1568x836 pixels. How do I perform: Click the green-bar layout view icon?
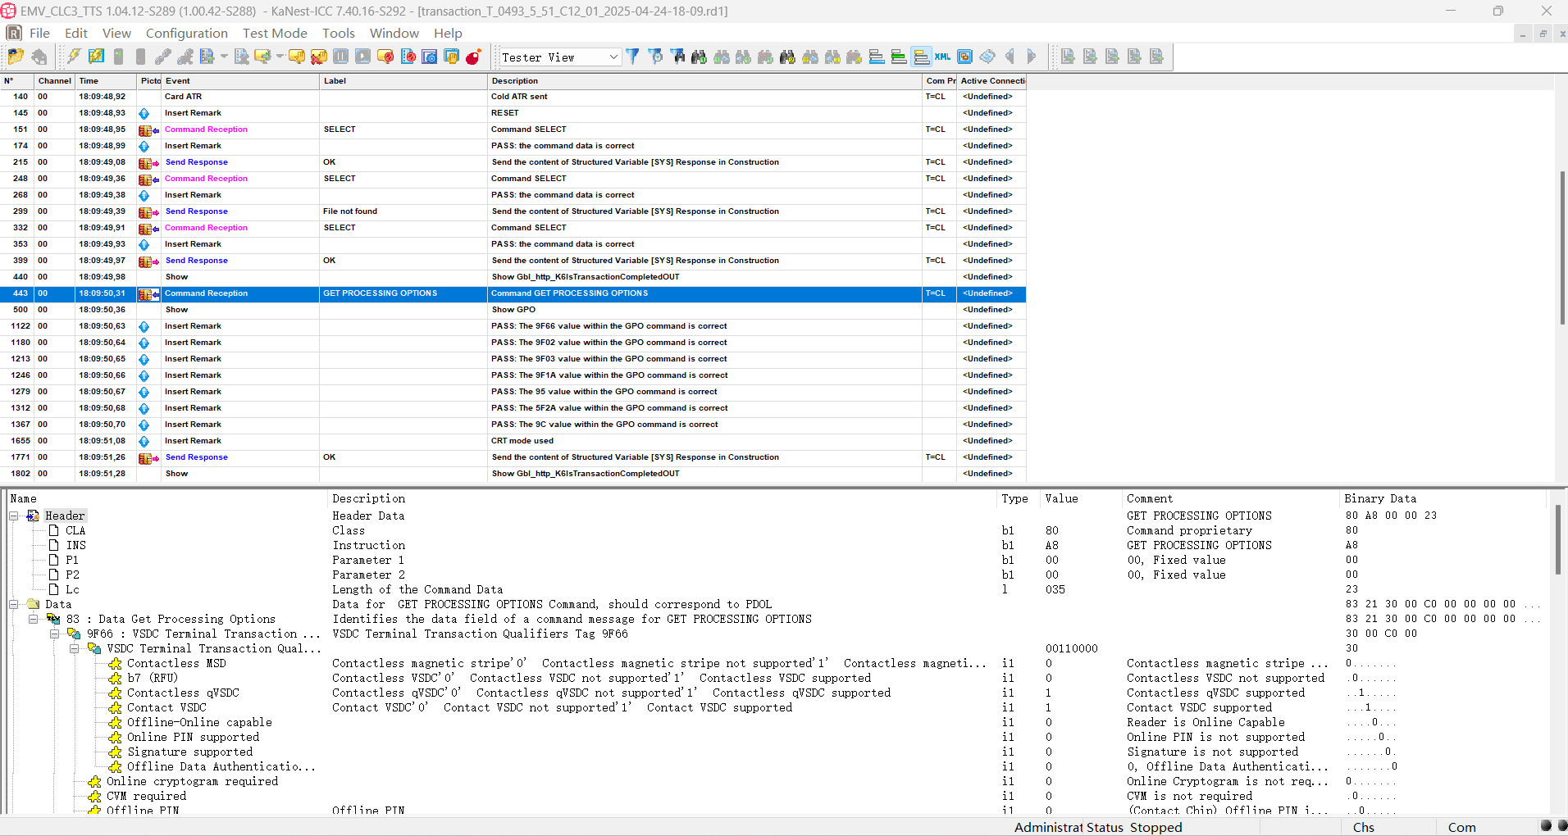coord(899,57)
